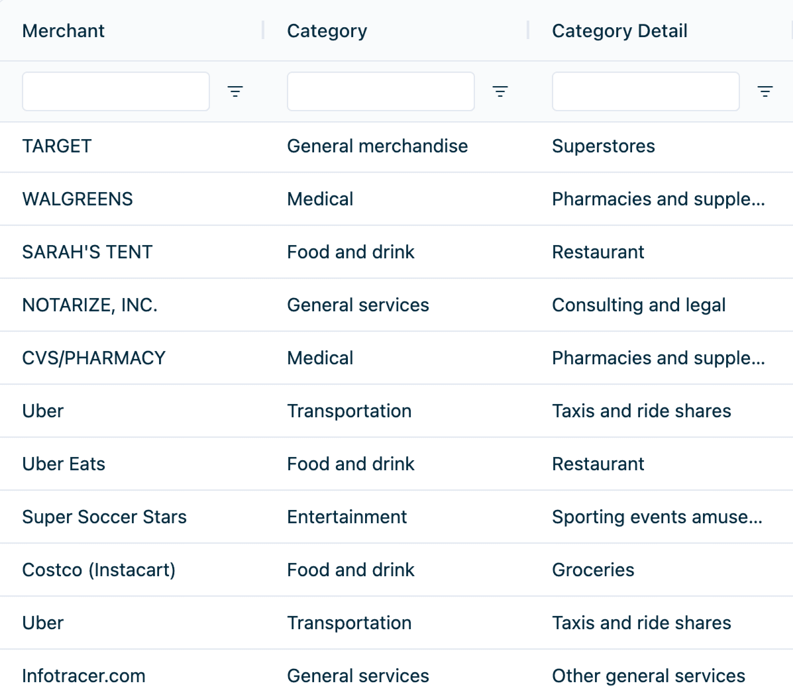This screenshot has height=700, width=793.
Task: Open the Merchant column filter icon
Action: (235, 91)
